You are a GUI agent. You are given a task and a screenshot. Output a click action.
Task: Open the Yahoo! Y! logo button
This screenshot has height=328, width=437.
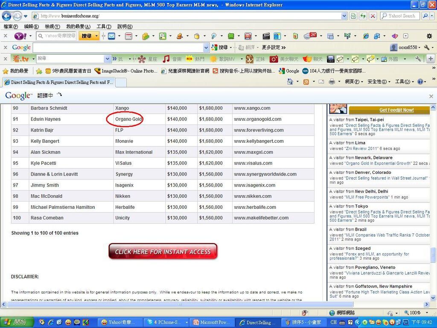click(x=20, y=36)
